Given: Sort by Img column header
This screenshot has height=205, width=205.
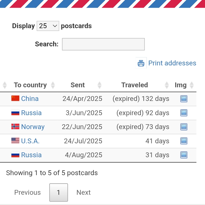Looking at the screenshot, I should tap(181, 85).
